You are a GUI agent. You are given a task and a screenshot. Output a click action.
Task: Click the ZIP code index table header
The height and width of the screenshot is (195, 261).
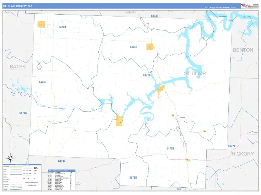click(62, 171)
